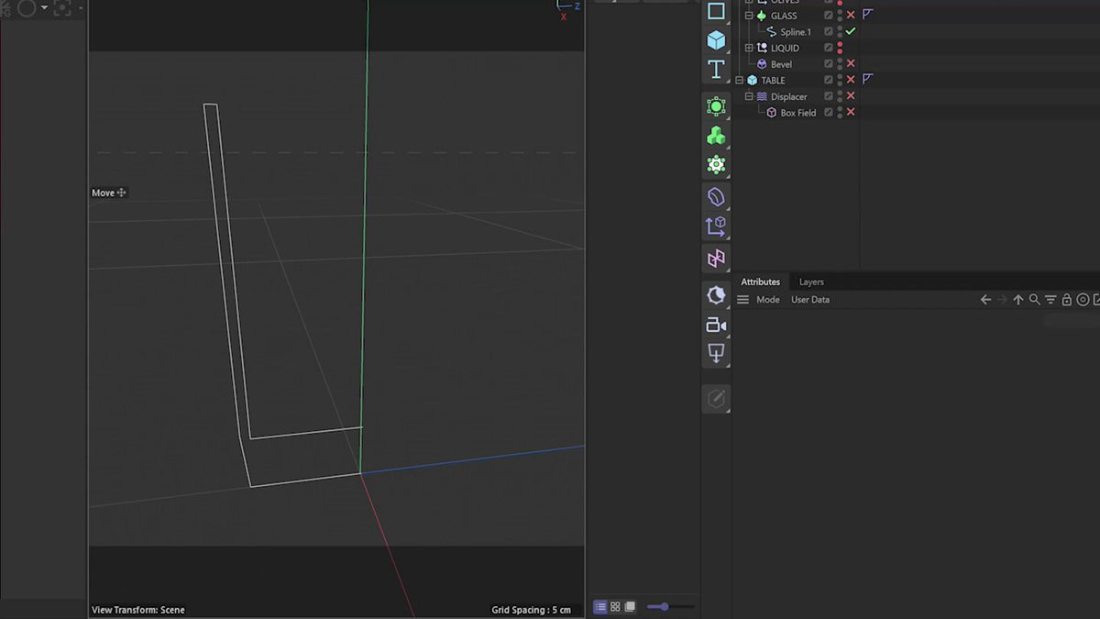Lock the Attributes panel with padlock icon

click(x=1066, y=300)
